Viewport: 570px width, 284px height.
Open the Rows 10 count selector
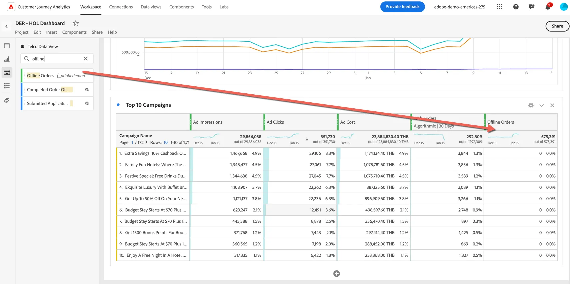pos(166,142)
